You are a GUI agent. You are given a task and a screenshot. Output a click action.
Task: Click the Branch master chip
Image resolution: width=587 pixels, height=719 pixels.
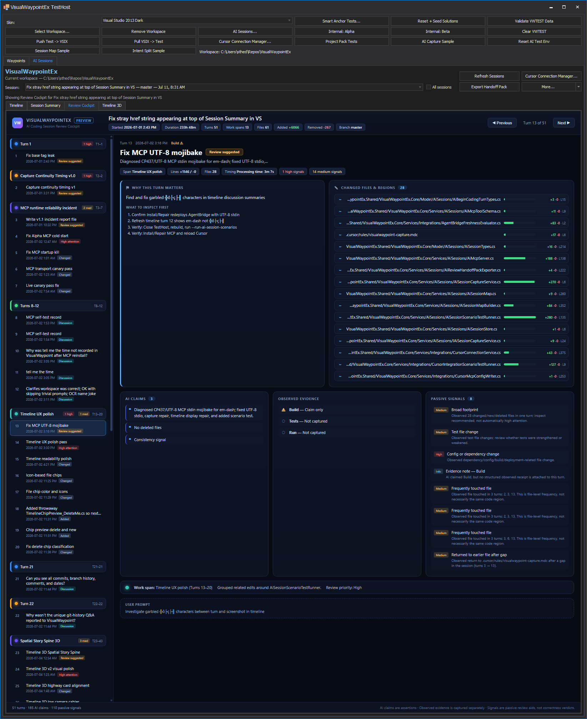(351, 128)
